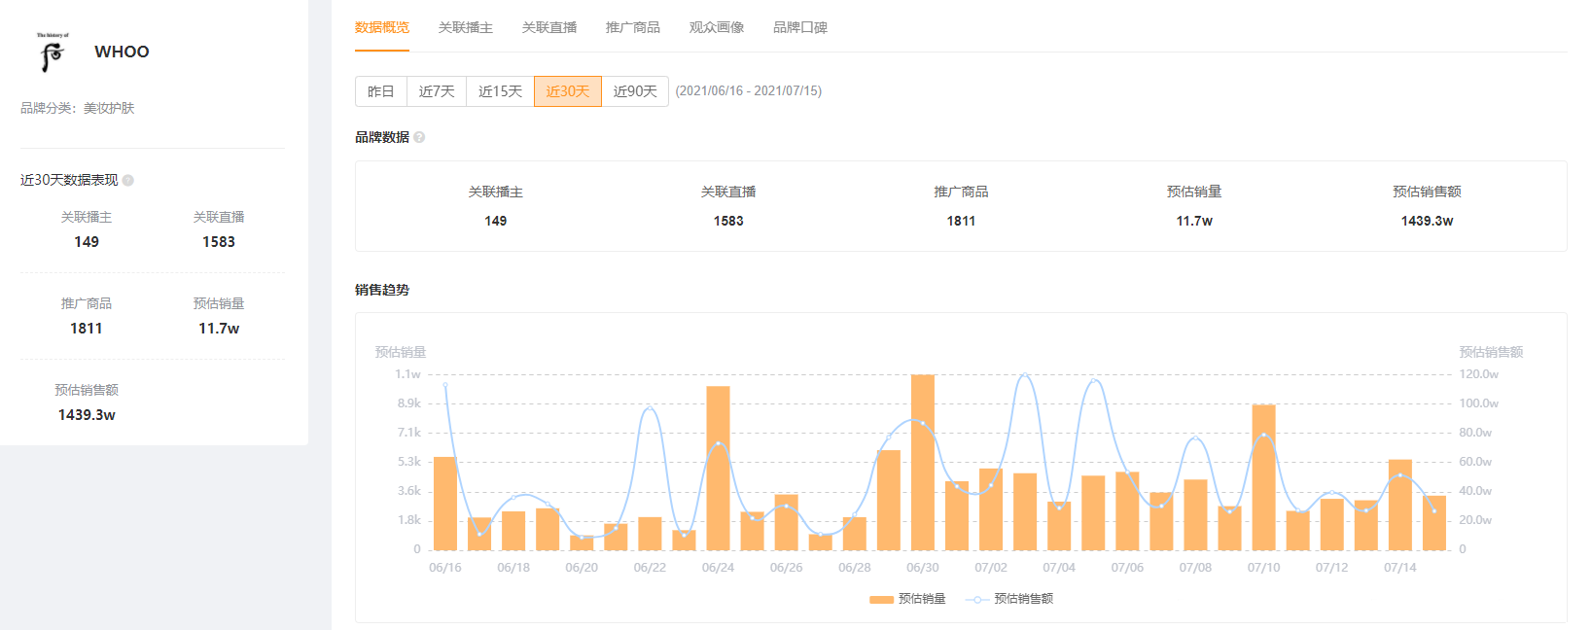Select the 近7天 date range button
Image resolution: width=1591 pixels, height=630 pixels.
click(x=437, y=91)
